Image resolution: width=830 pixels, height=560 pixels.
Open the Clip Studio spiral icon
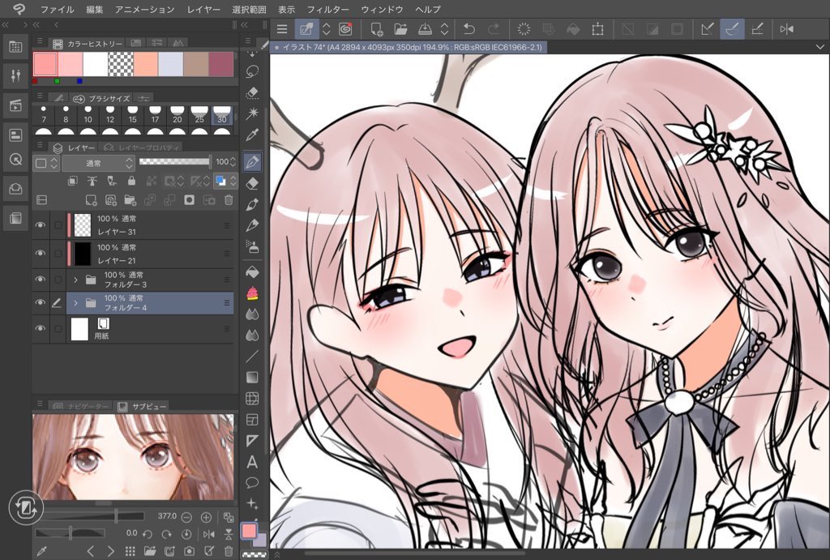pos(345,28)
